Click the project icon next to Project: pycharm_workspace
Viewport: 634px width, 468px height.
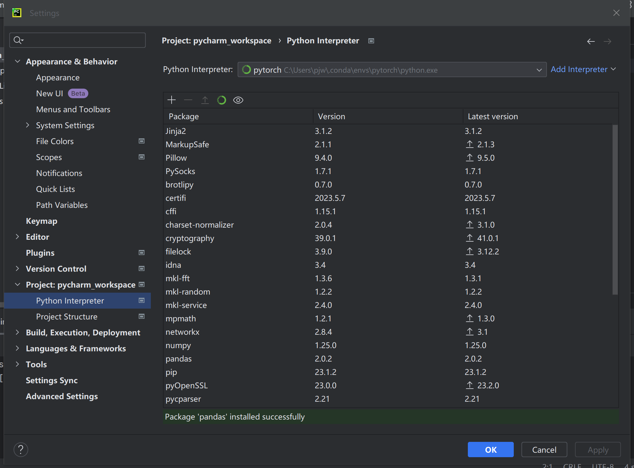point(142,284)
